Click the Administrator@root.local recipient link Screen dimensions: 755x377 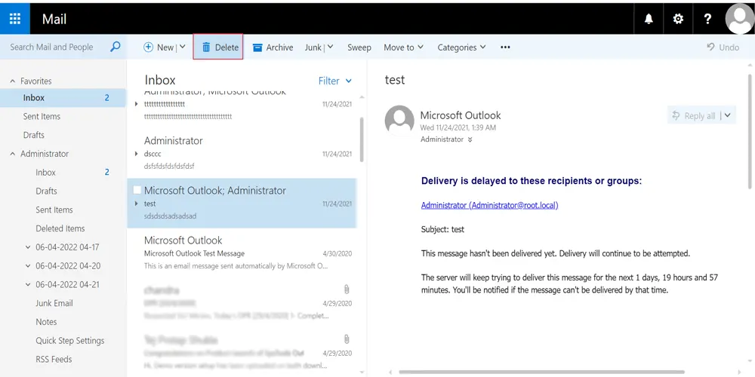[x=489, y=205]
